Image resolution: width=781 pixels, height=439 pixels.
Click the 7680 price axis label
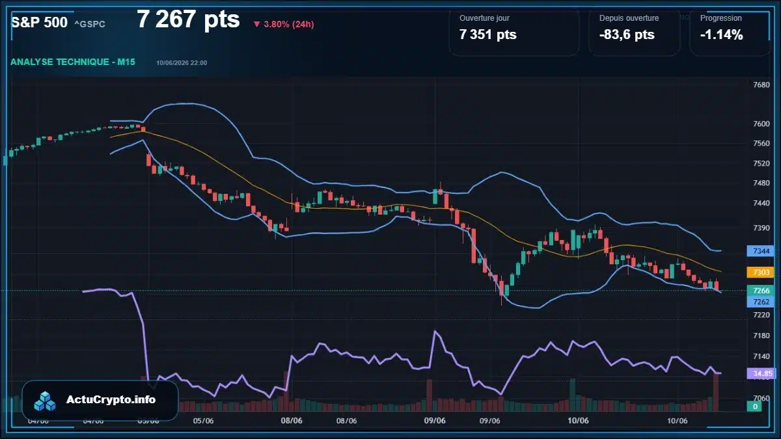point(761,85)
